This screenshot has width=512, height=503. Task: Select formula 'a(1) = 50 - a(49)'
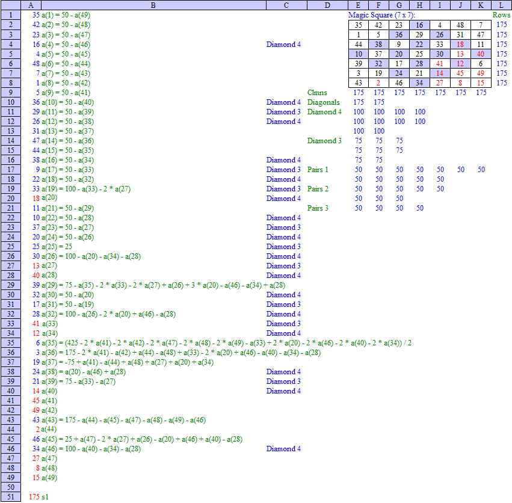(x=66, y=15)
